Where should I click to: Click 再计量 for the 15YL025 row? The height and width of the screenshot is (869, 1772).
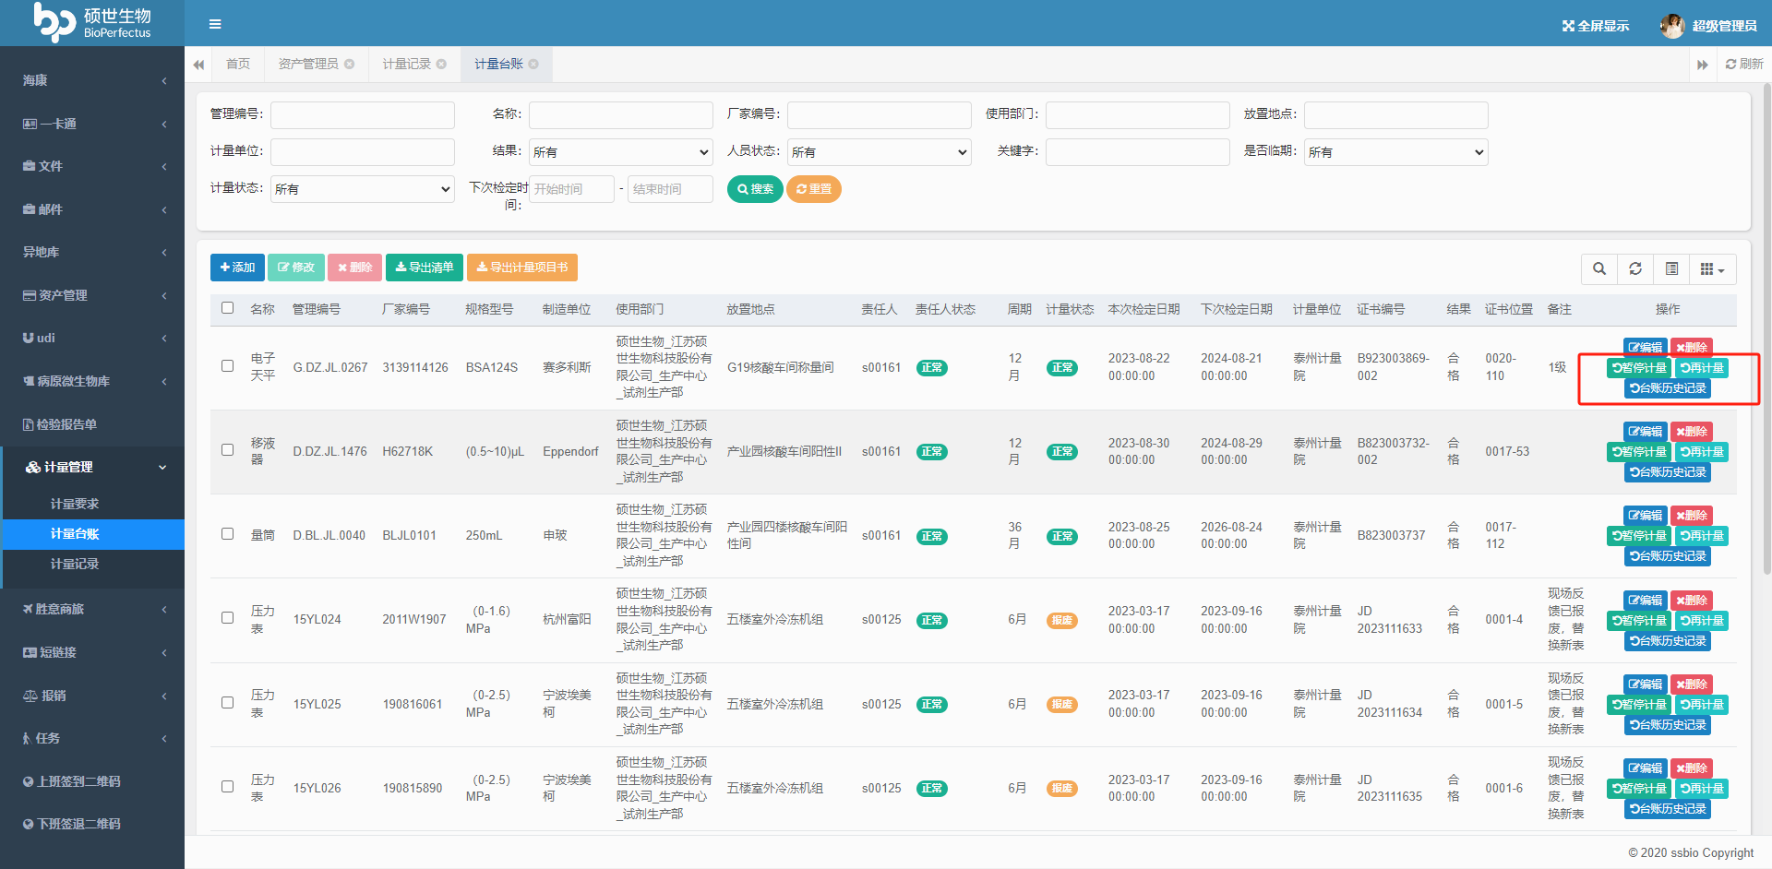point(1702,704)
